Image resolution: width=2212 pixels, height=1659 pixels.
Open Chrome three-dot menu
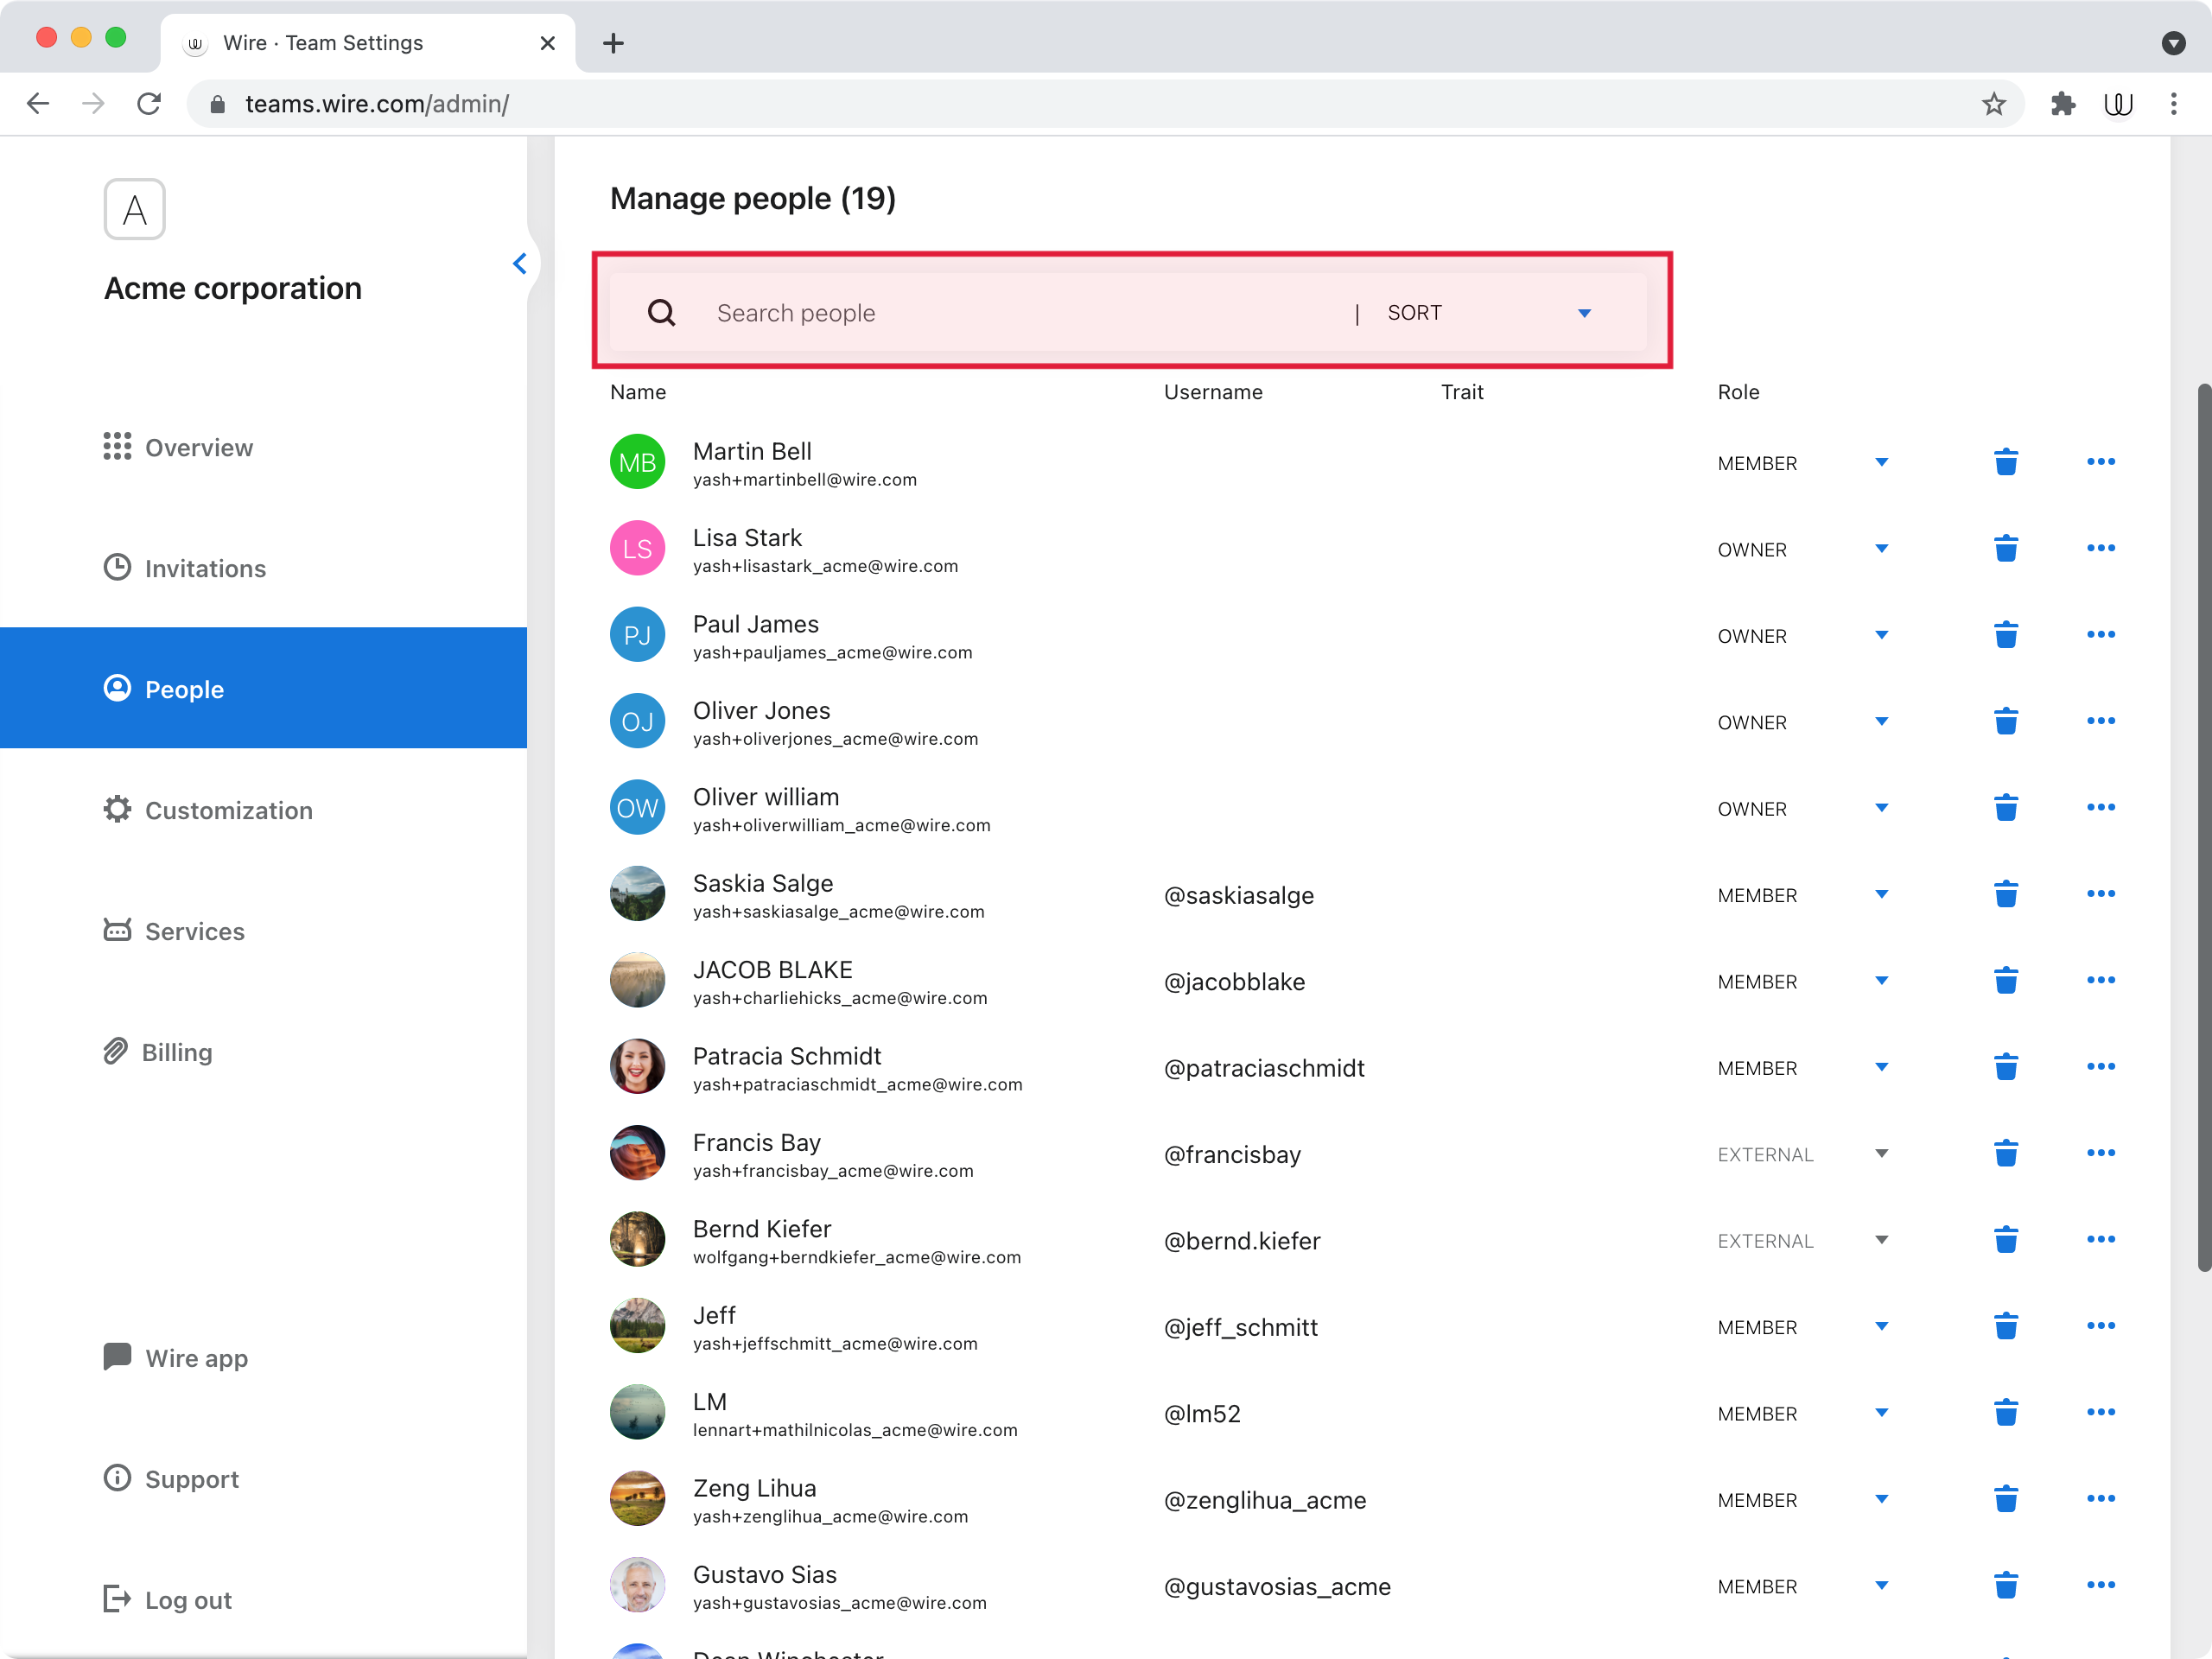click(x=2173, y=104)
